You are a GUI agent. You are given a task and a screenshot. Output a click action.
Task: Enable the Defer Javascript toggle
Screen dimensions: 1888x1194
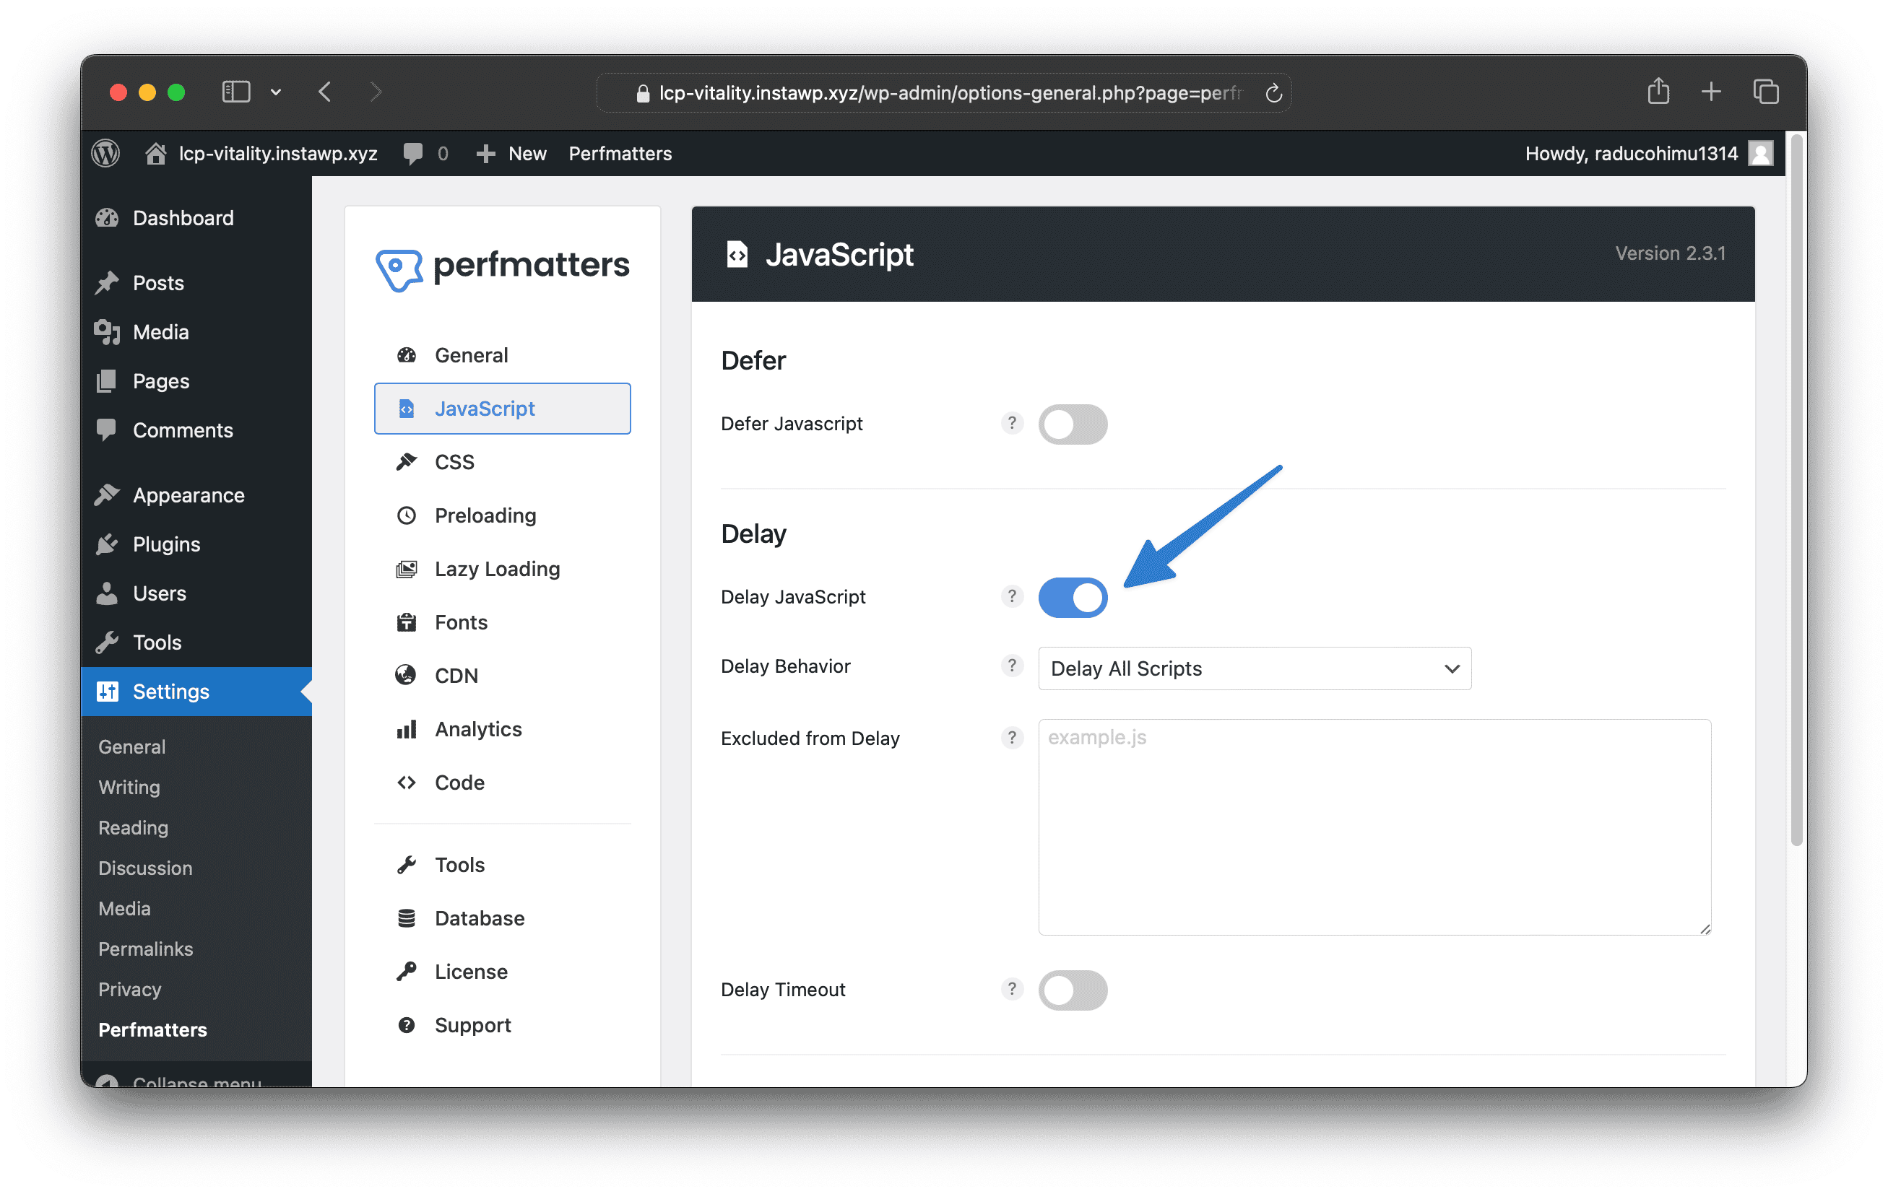tap(1072, 424)
